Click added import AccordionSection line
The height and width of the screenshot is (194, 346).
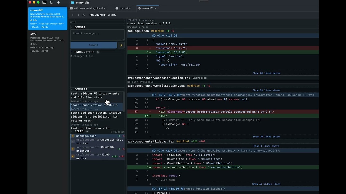[x=223, y=167]
